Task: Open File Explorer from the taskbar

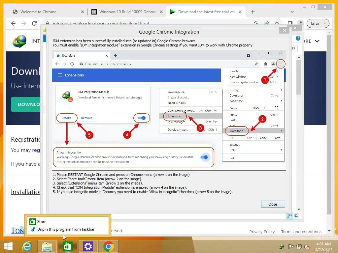Action: 47,246
